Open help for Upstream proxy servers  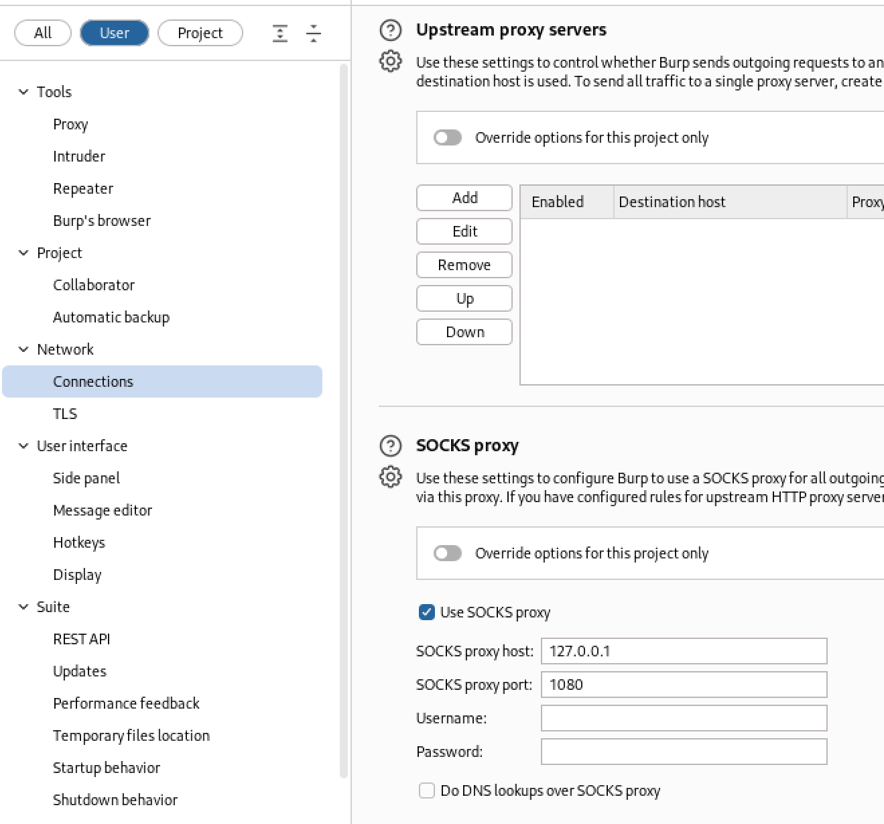pos(390,30)
